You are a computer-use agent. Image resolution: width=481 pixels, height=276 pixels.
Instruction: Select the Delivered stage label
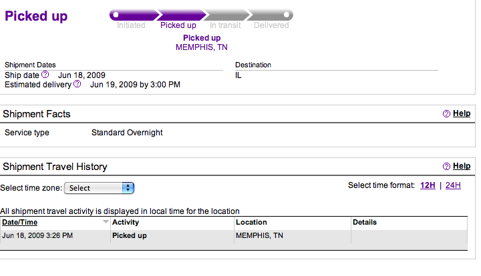pos(271,25)
